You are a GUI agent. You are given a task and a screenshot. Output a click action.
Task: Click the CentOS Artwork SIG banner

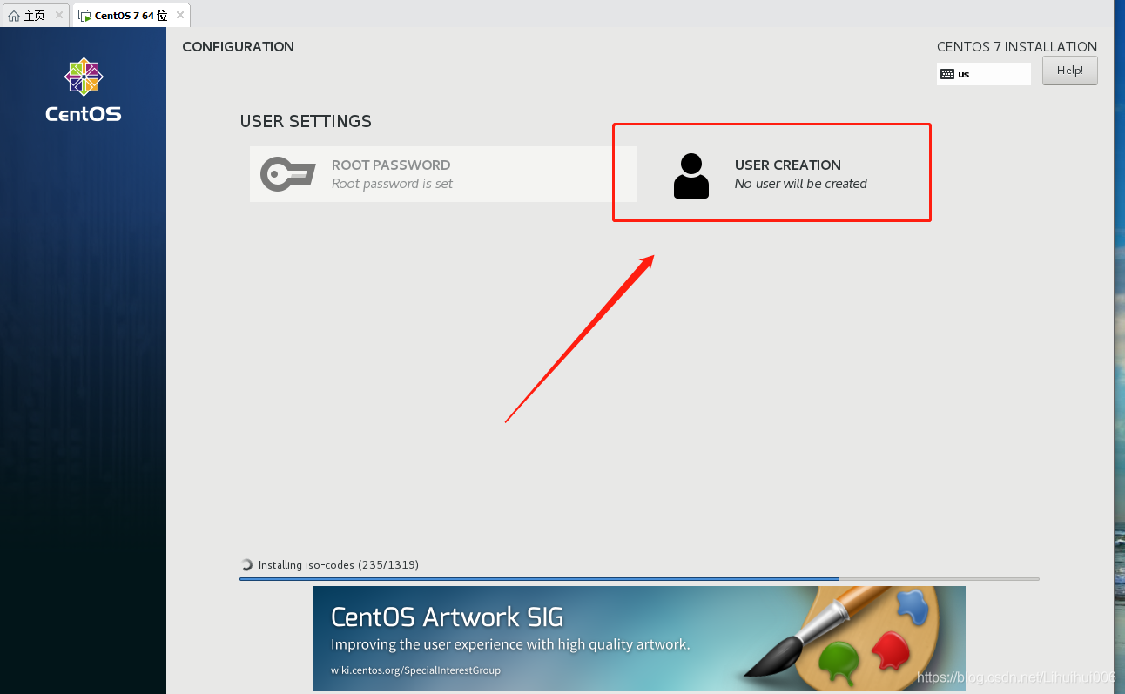[x=639, y=637]
